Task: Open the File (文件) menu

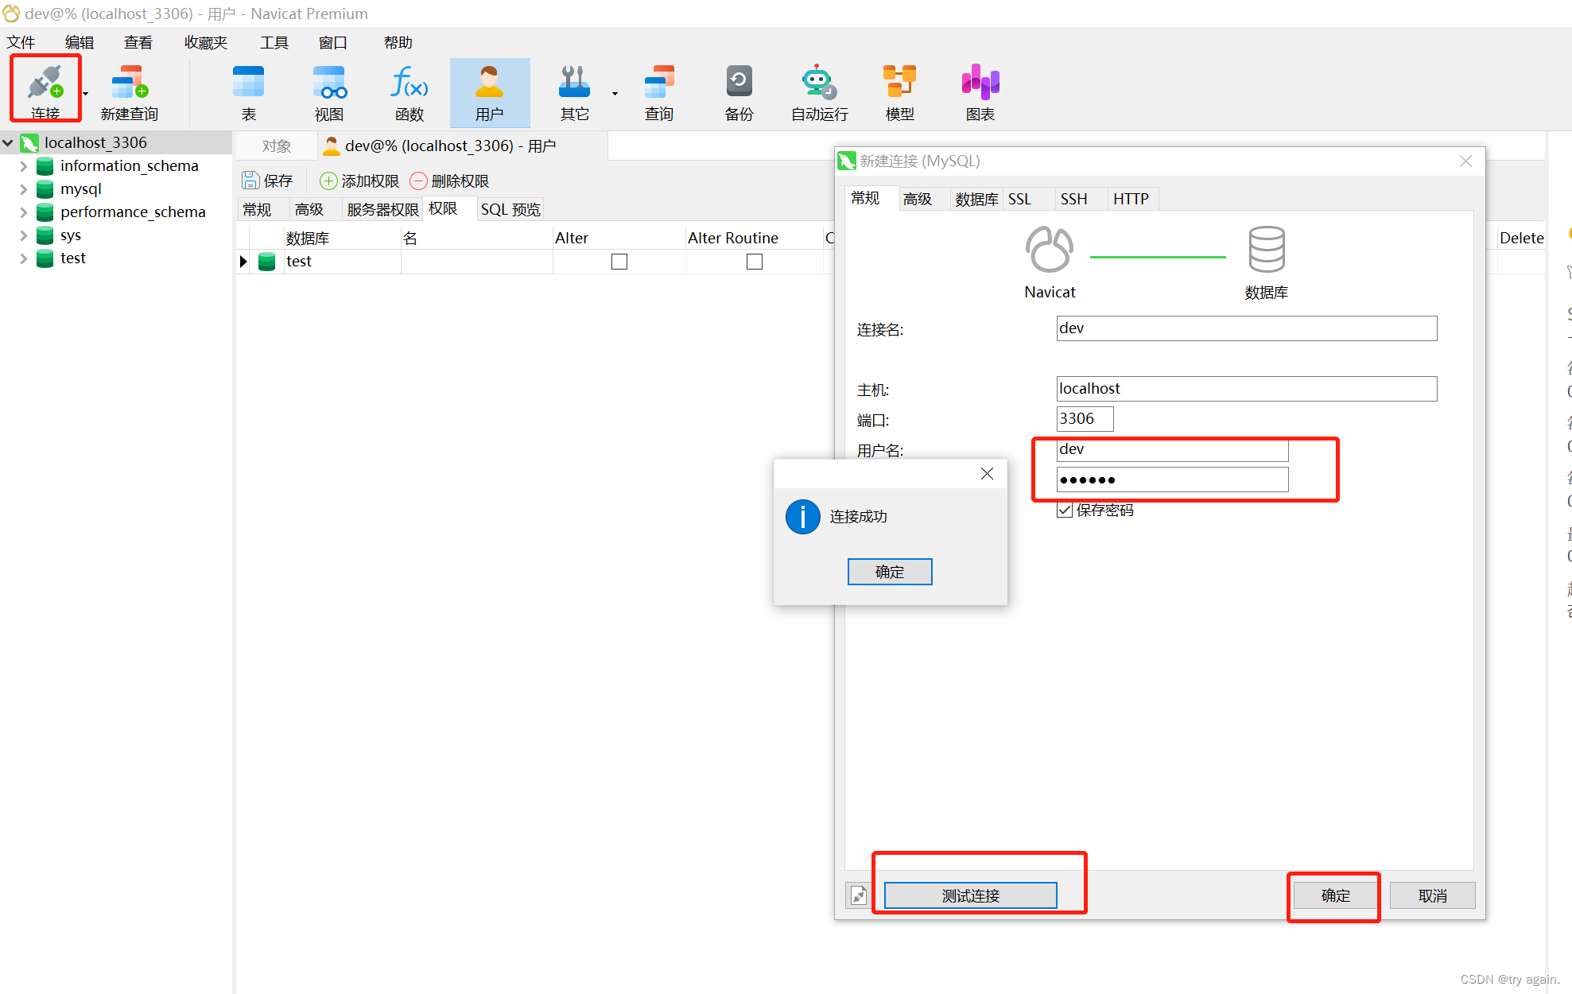Action: click(x=21, y=42)
